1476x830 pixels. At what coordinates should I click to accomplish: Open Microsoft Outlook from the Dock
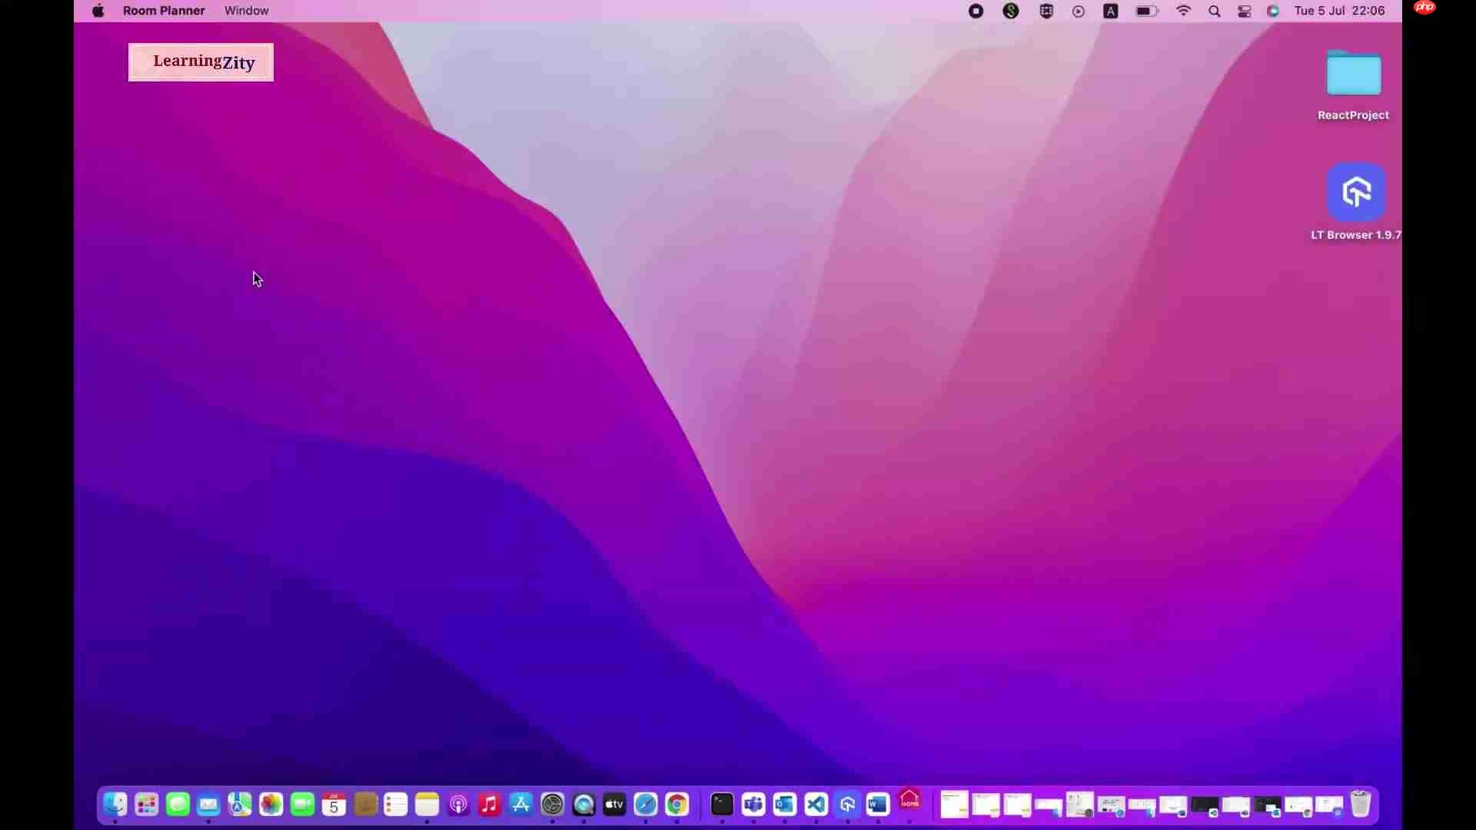784,805
